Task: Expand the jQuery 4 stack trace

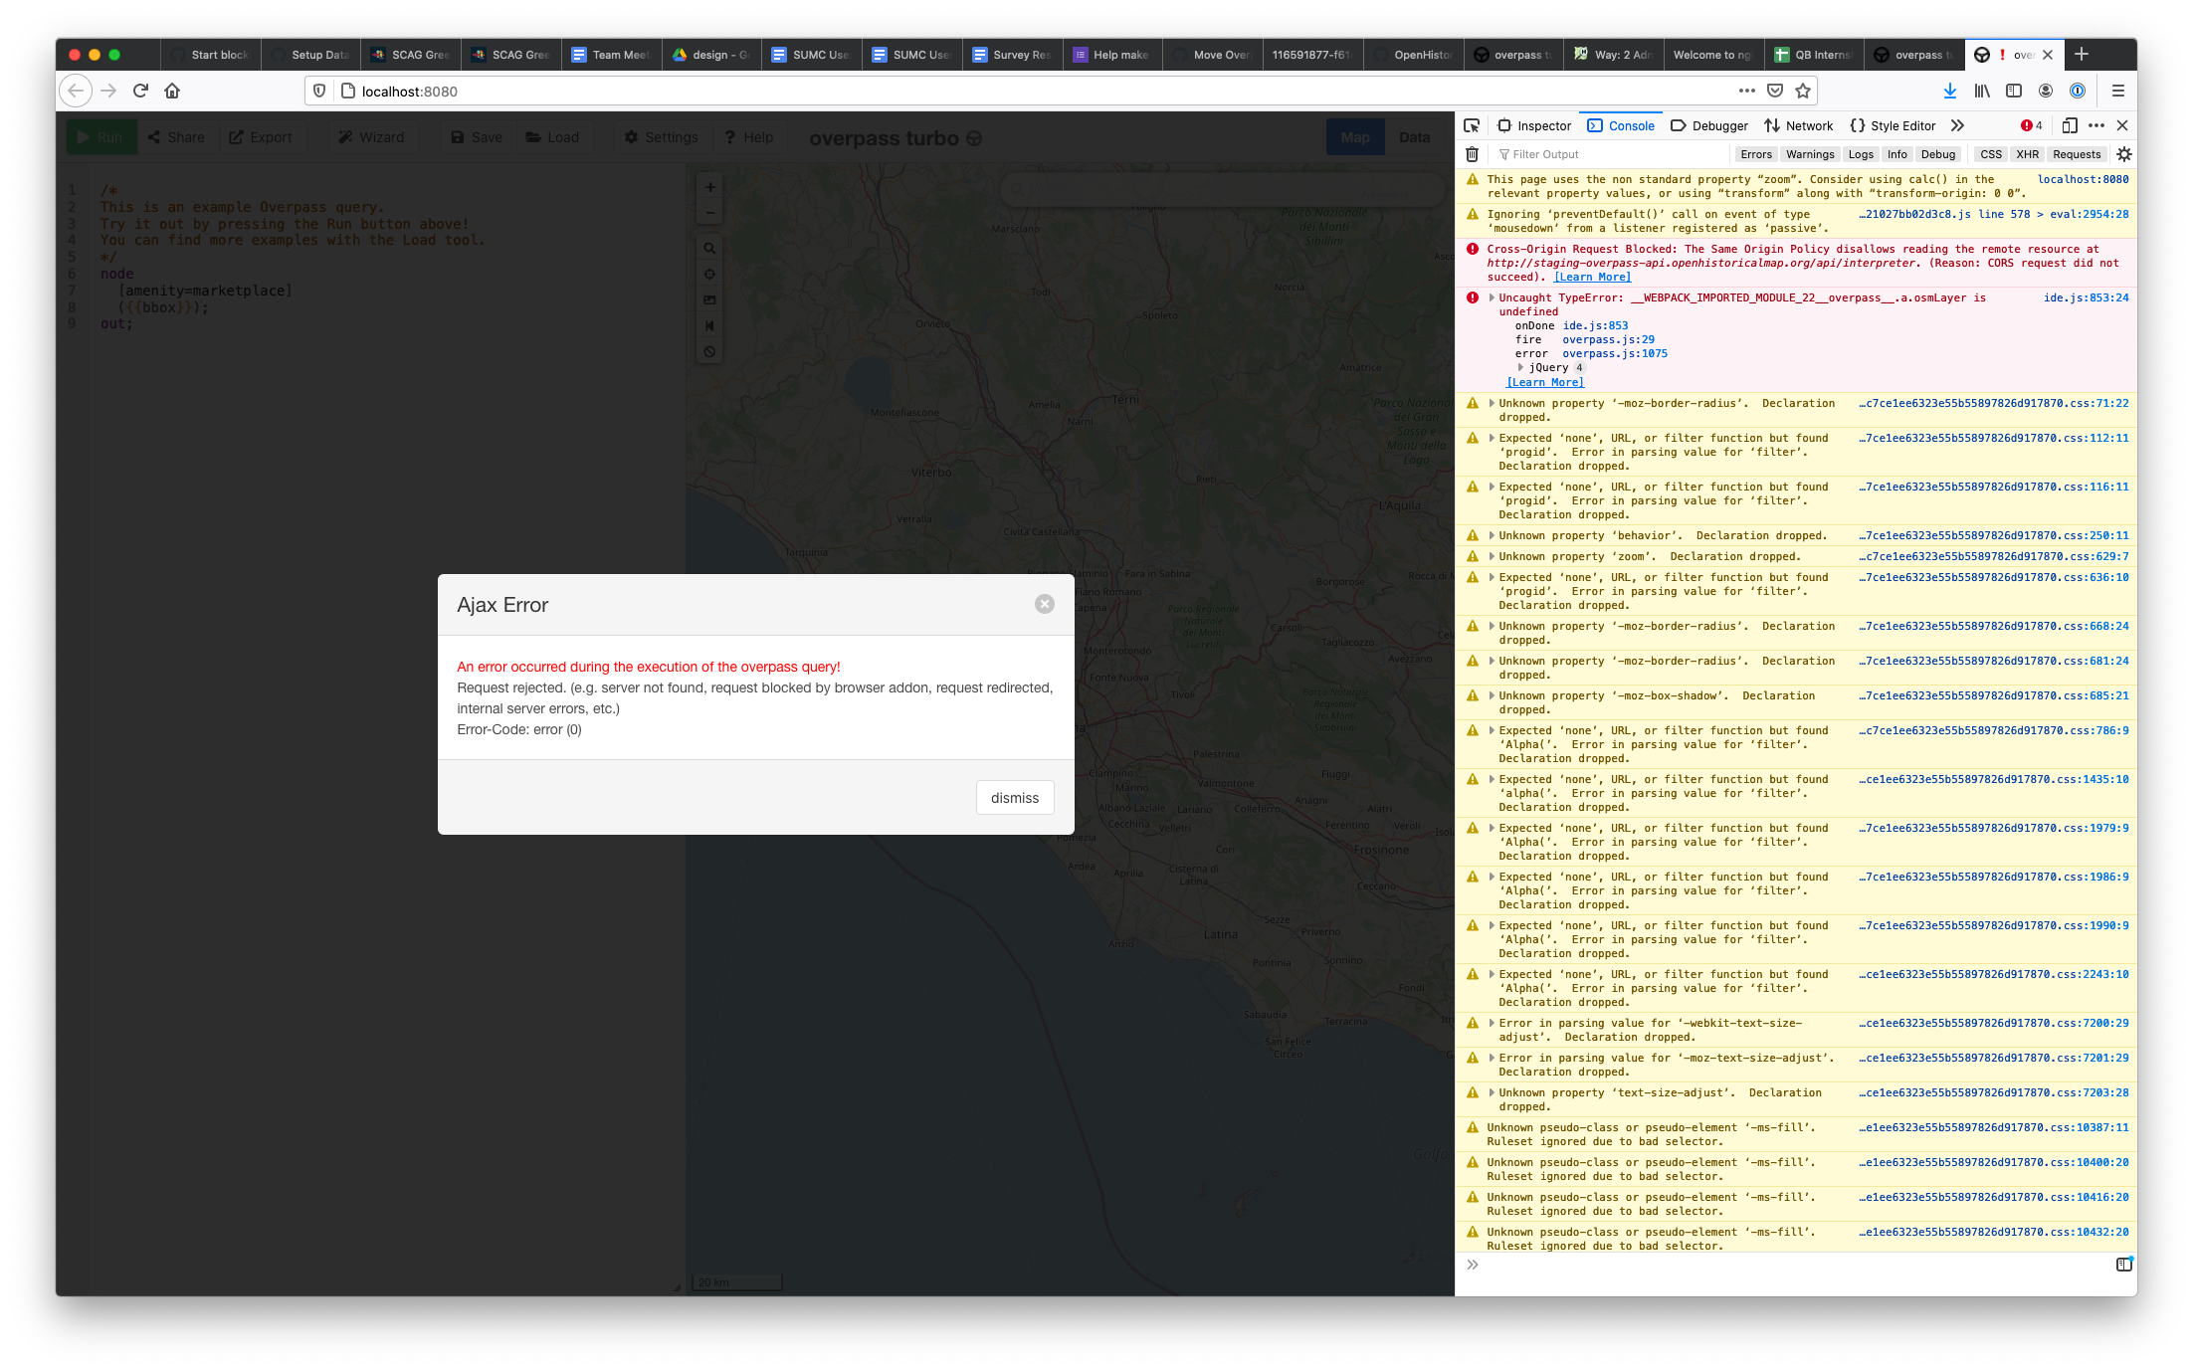Action: [1520, 367]
